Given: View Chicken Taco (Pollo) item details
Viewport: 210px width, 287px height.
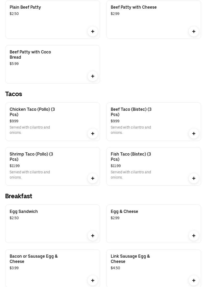Looking at the screenshot, I should pyautogui.click(x=32, y=112).
